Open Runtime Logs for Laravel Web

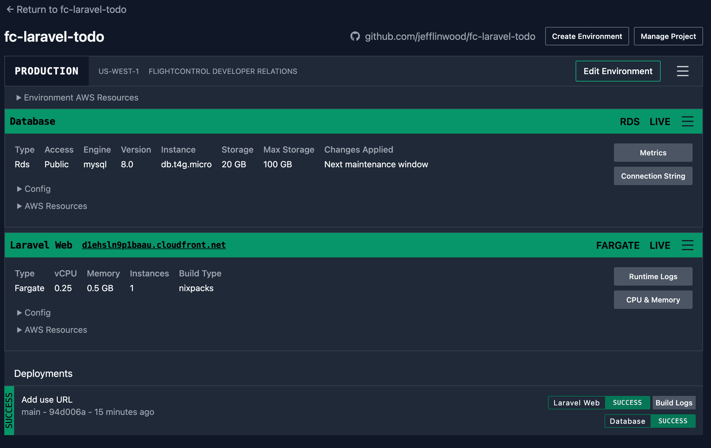click(653, 276)
